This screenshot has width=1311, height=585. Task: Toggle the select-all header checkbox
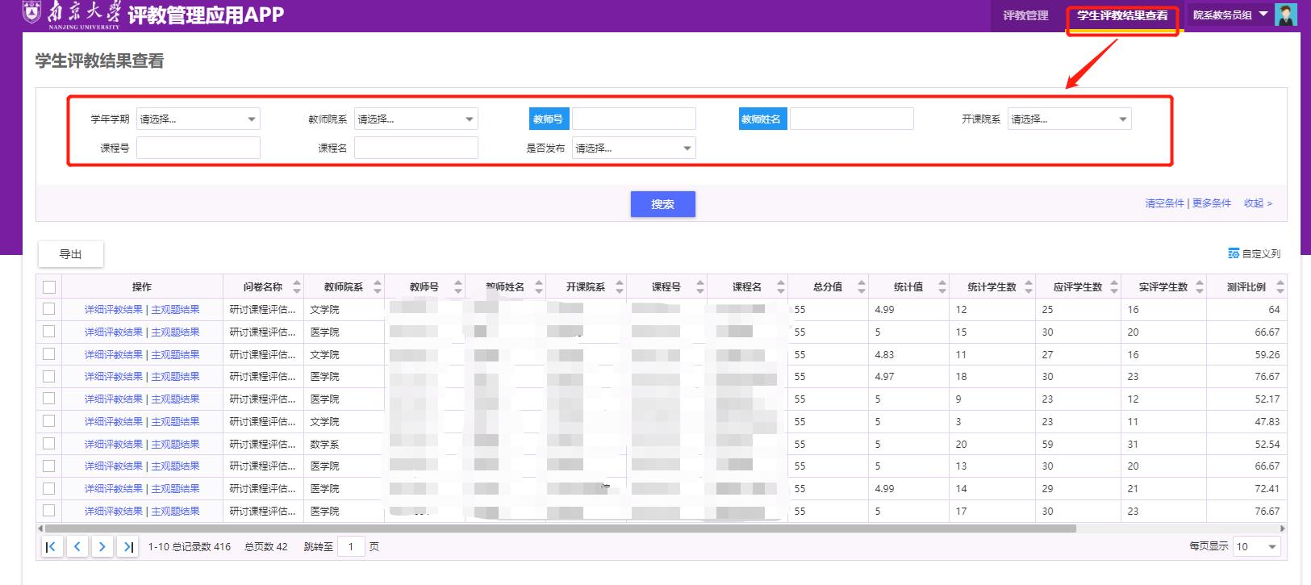49,286
